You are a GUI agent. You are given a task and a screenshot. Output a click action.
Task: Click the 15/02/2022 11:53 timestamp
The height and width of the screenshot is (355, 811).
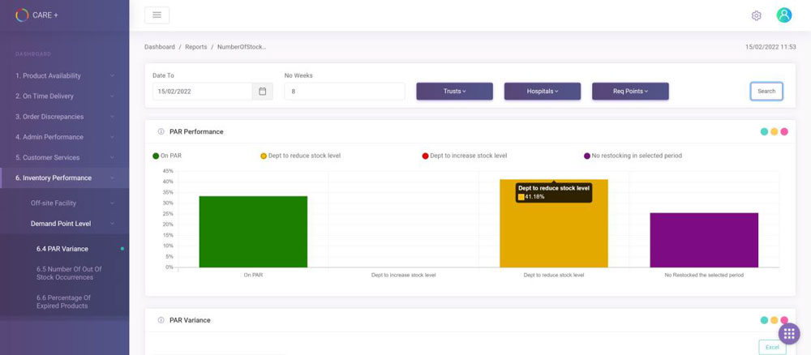pyautogui.click(x=770, y=47)
